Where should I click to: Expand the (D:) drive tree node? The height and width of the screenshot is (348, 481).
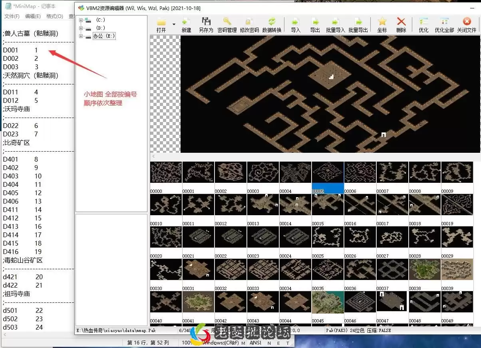[x=81, y=28]
